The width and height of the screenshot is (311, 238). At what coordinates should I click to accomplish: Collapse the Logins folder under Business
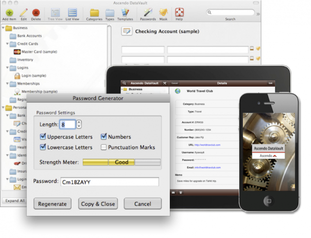click(7, 67)
